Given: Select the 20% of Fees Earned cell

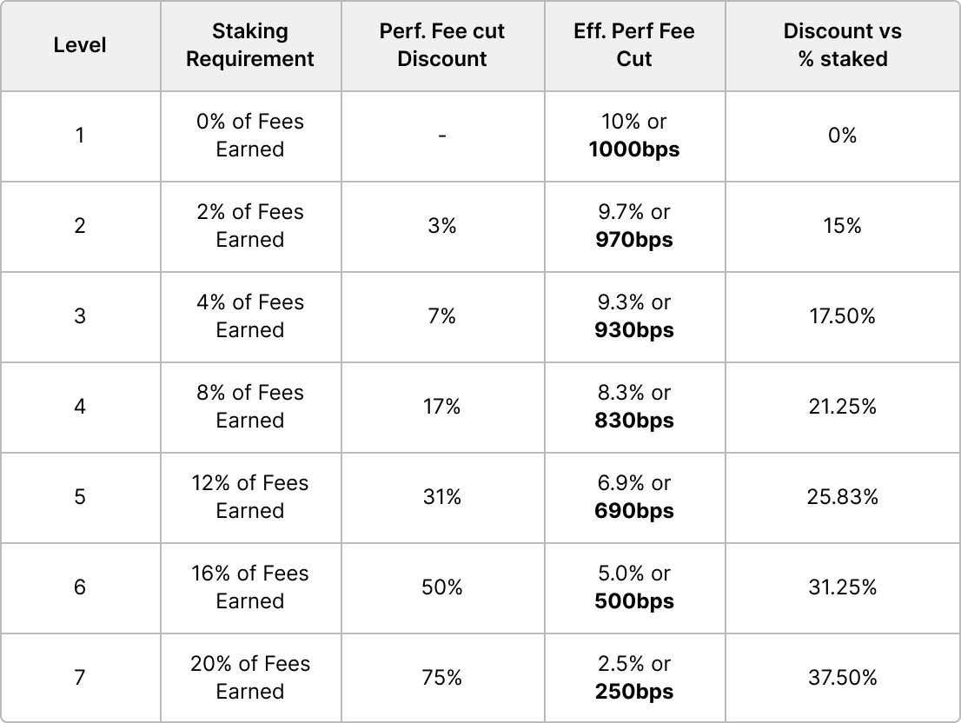Looking at the screenshot, I should tap(250, 678).
